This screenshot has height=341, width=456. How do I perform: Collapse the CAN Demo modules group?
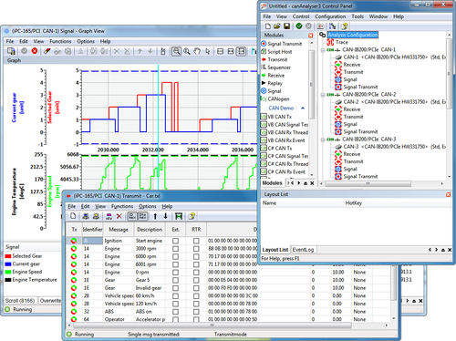(x=303, y=108)
